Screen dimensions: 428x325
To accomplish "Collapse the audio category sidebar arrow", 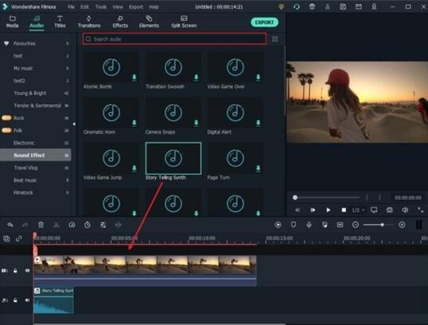I will pyautogui.click(x=74, y=124).
